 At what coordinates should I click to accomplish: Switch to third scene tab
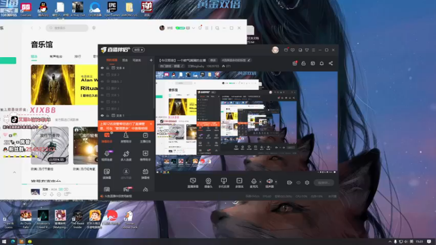point(137,60)
